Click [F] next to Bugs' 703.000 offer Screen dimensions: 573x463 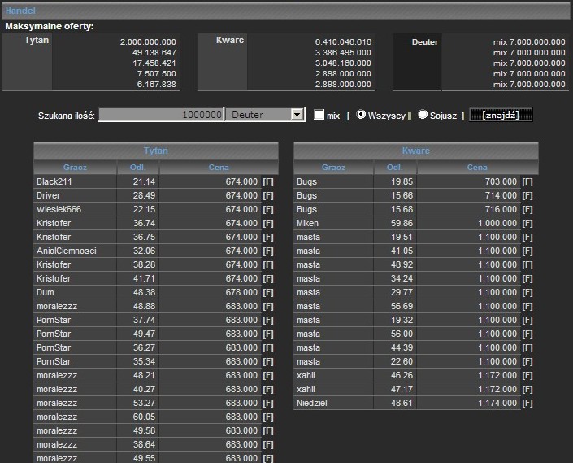527,181
